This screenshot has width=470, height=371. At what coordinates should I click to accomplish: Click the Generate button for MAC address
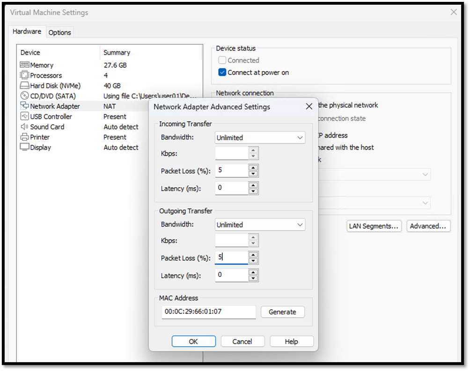click(282, 312)
